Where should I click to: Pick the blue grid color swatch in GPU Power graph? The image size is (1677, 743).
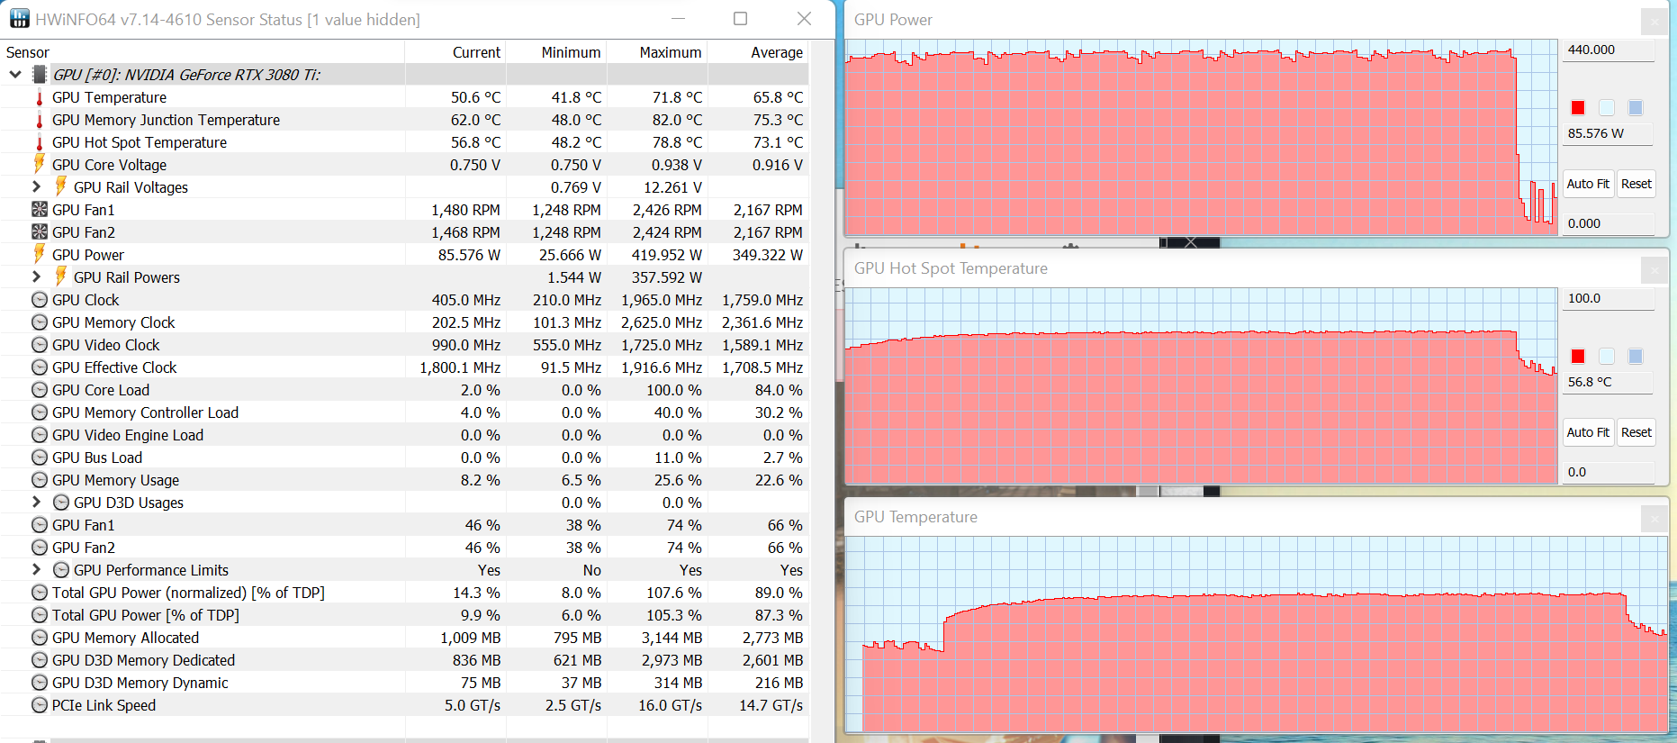[x=1636, y=108]
